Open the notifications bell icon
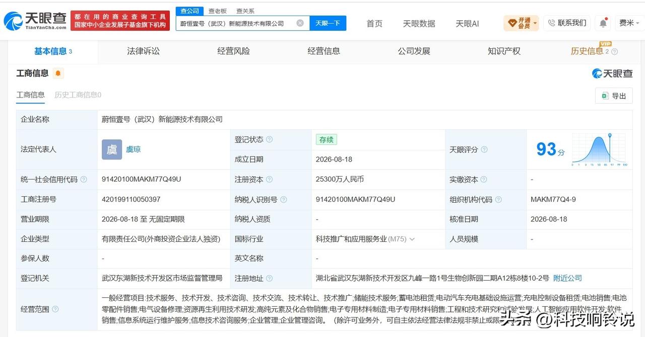This screenshot has width=645, height=337. pos(603,23)
